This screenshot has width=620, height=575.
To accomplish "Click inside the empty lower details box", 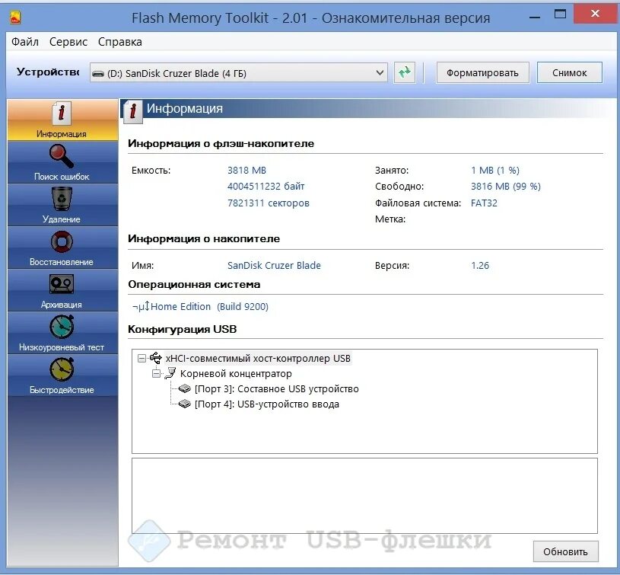I will click(x=364, y=496).
